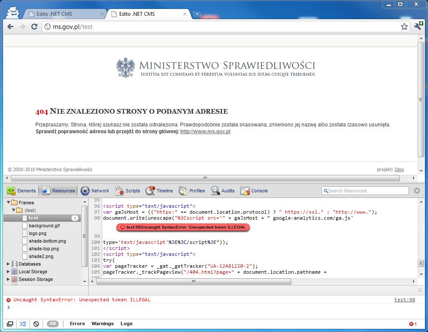Go back with the browser back arrow
Image resolution: width=428 pixels, height=332 pixels.
click(10, 26)
